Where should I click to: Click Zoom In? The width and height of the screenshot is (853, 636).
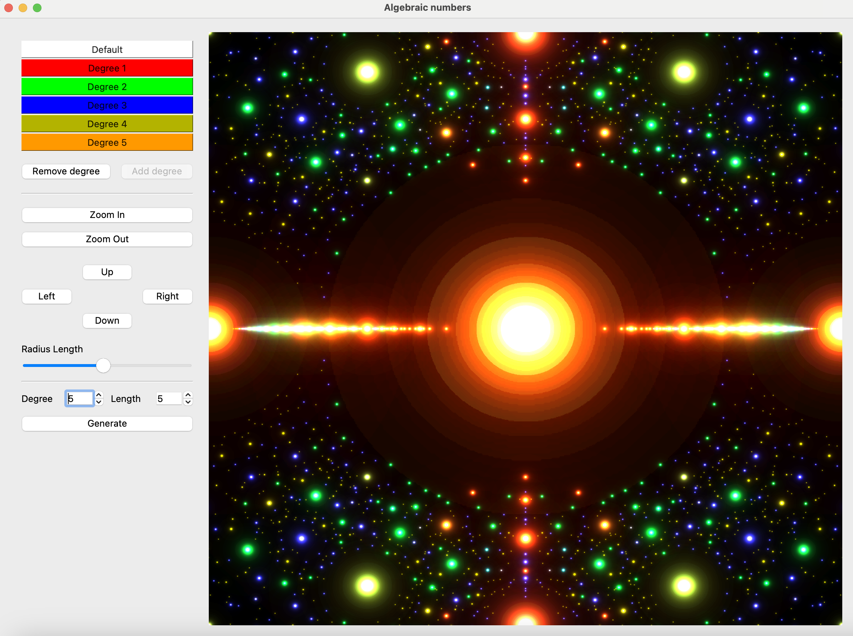[x=107, y=215]
